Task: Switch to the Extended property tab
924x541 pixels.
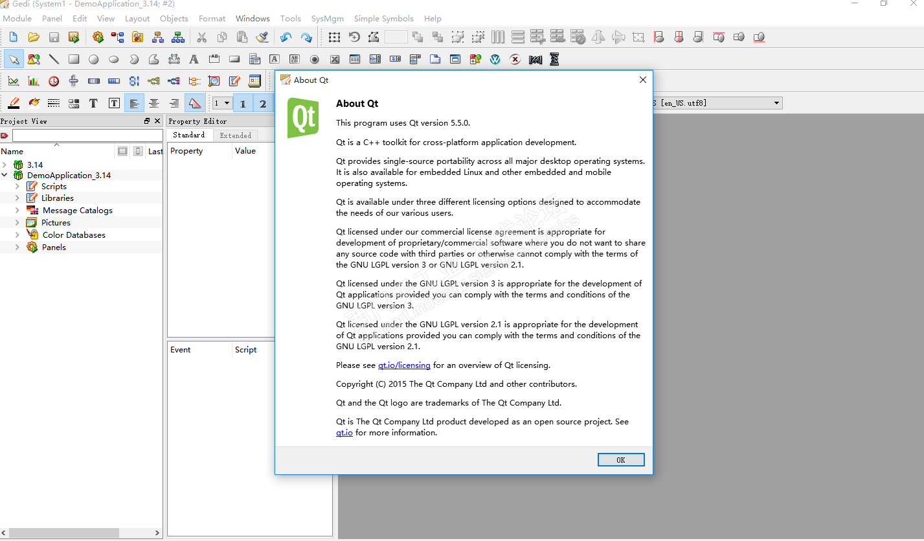Action: [236, 135]
